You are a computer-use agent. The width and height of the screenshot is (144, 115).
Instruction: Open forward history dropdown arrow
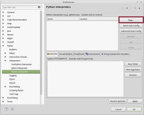point(135,8)
